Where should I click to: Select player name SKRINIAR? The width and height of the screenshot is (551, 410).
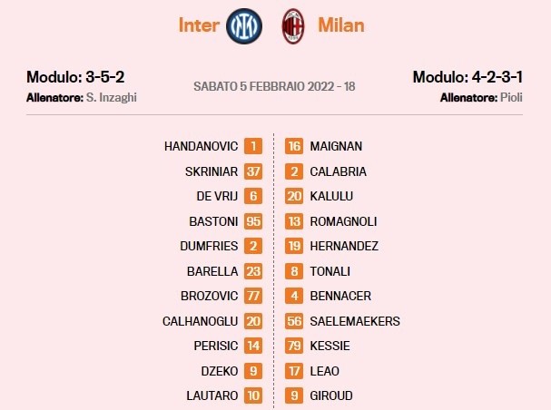coord(212,171)
